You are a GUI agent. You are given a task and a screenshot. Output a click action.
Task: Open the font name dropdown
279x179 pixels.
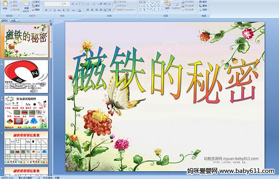pos(61,4)
